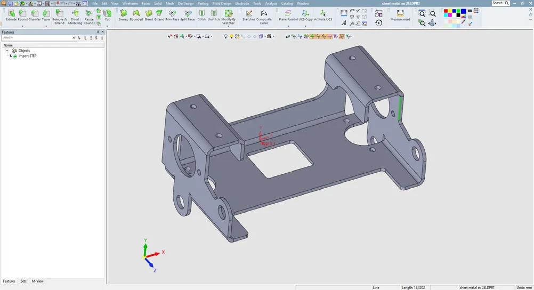Select the Trim Face tool

[172, 15]
